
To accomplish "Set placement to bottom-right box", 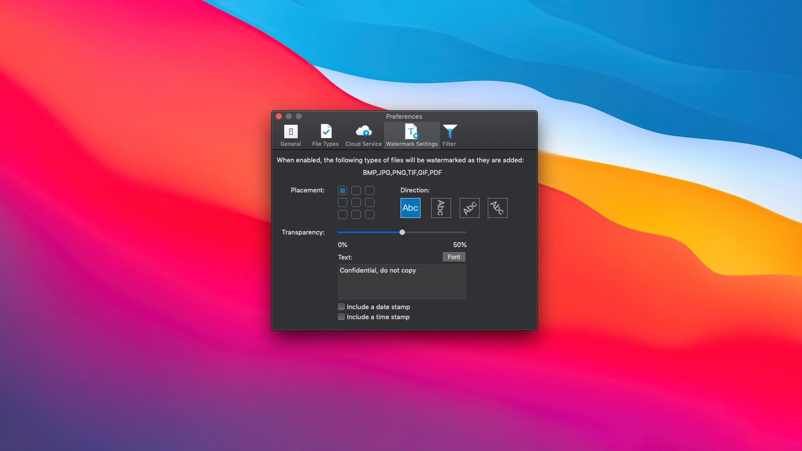I will [x=369, y=214].
